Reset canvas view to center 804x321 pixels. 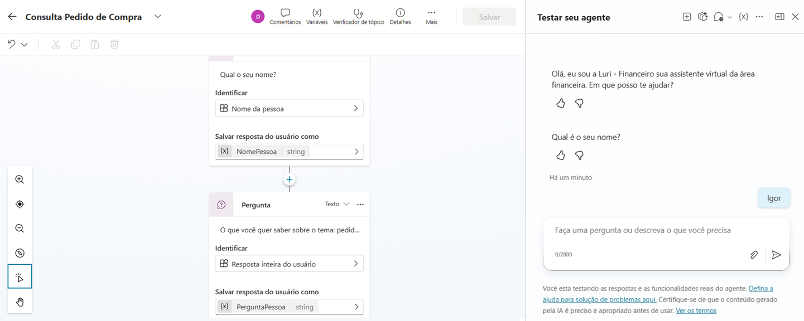(x=20, y=204)
